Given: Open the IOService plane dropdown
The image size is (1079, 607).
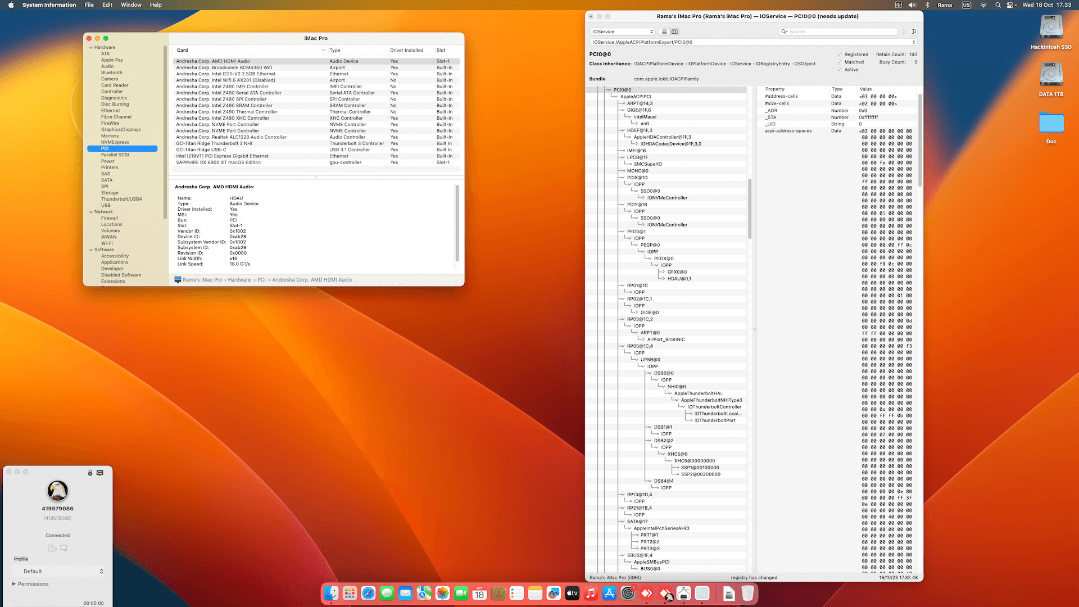Looking at the screenshot, I should click(x=623, y=31).
